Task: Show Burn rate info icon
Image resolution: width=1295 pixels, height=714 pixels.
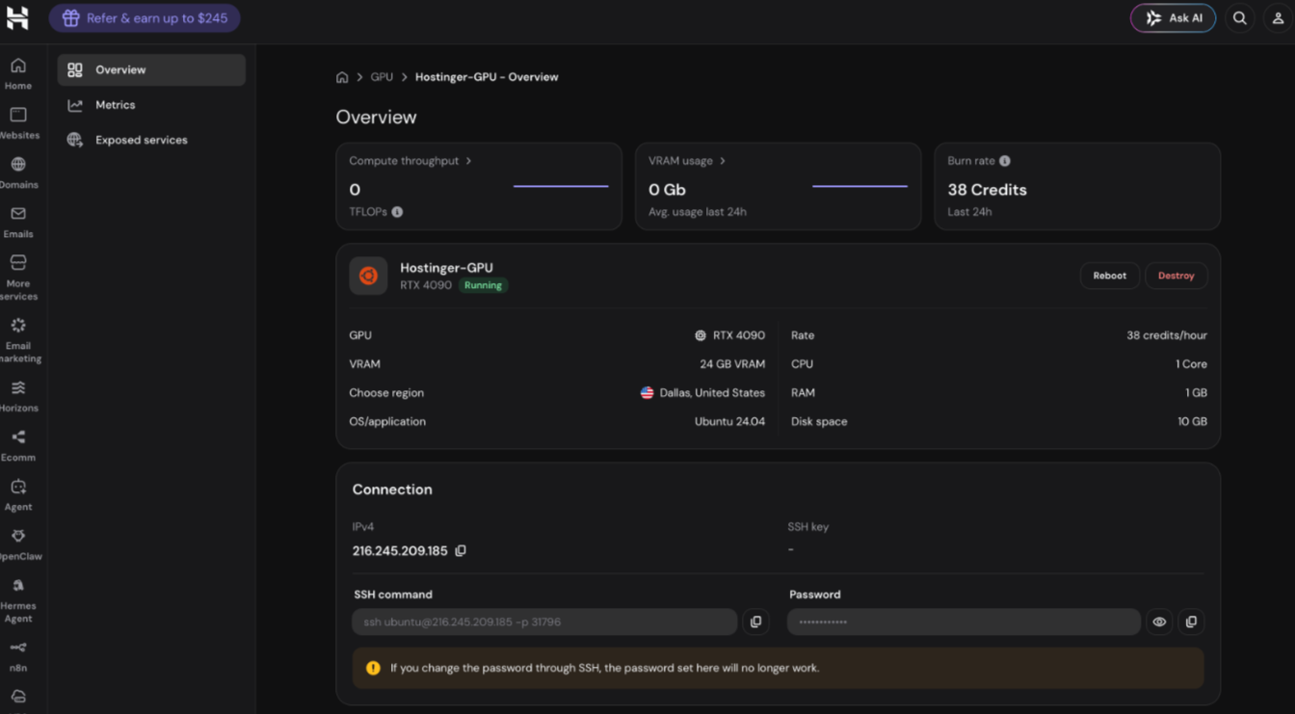Action: click(1005, 161)
